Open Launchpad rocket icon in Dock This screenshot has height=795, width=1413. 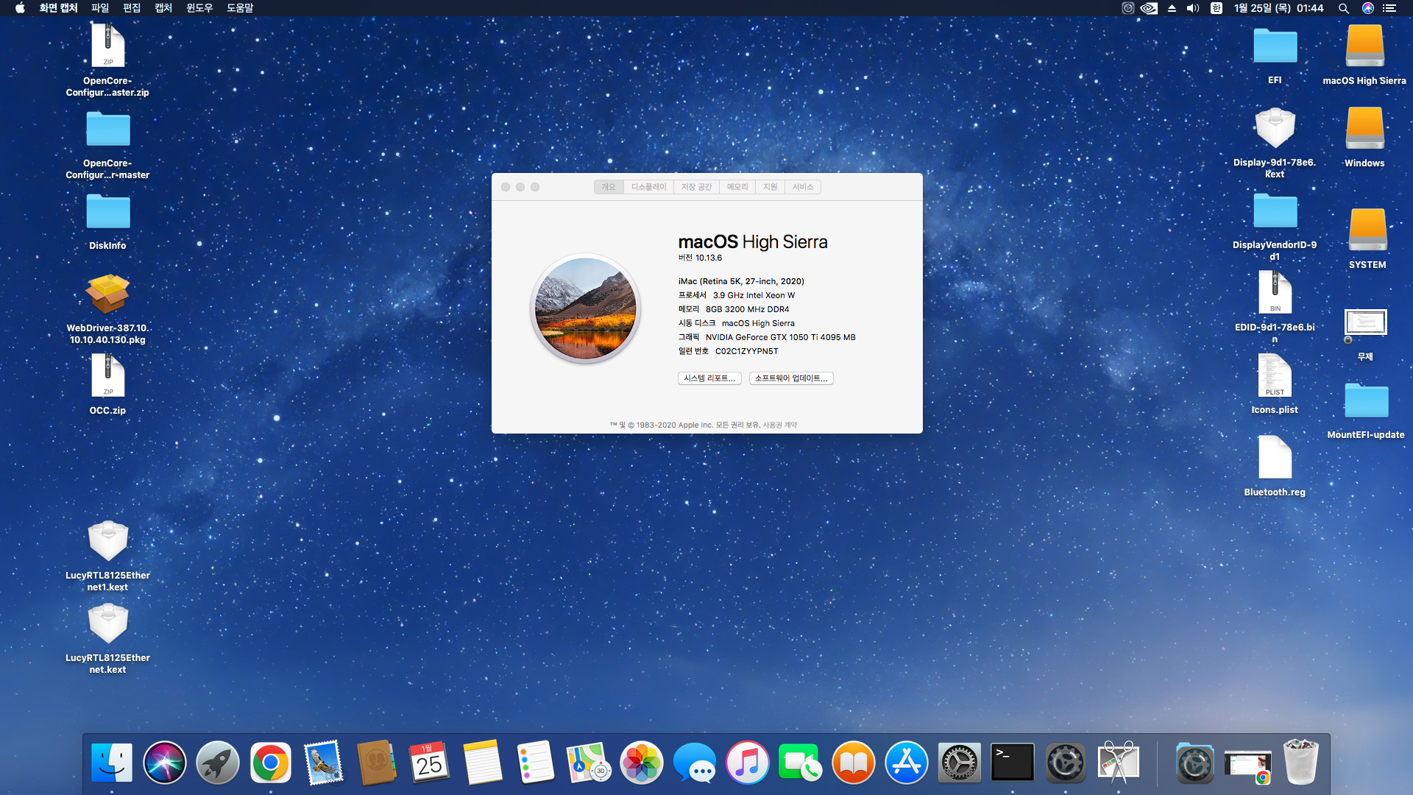[x=218, y=763]
